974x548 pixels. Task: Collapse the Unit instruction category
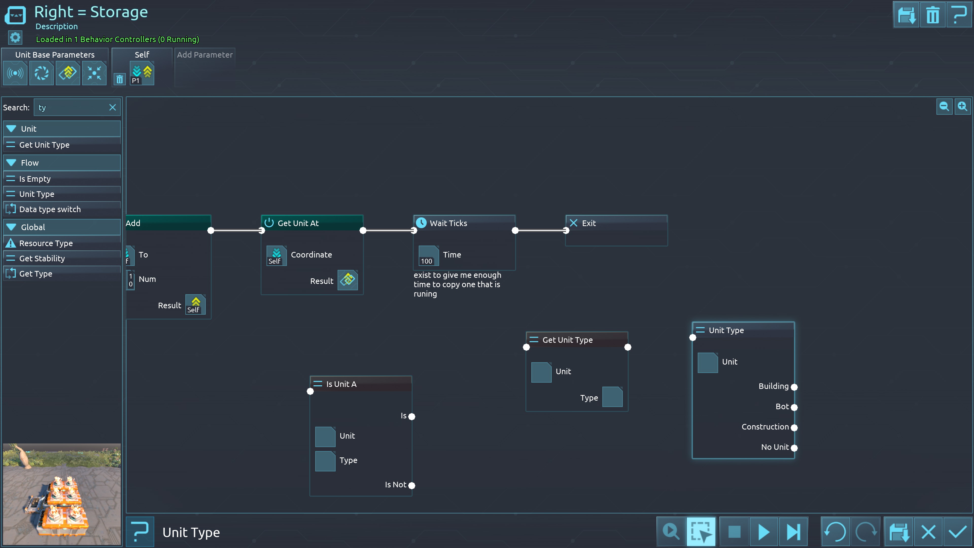tap(11, 129)
